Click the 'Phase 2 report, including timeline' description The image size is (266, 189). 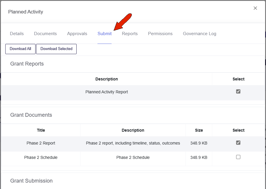point(133,143)
